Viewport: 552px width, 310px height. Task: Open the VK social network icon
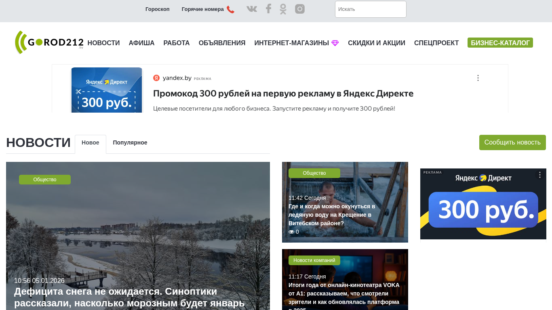pos(252,9)
